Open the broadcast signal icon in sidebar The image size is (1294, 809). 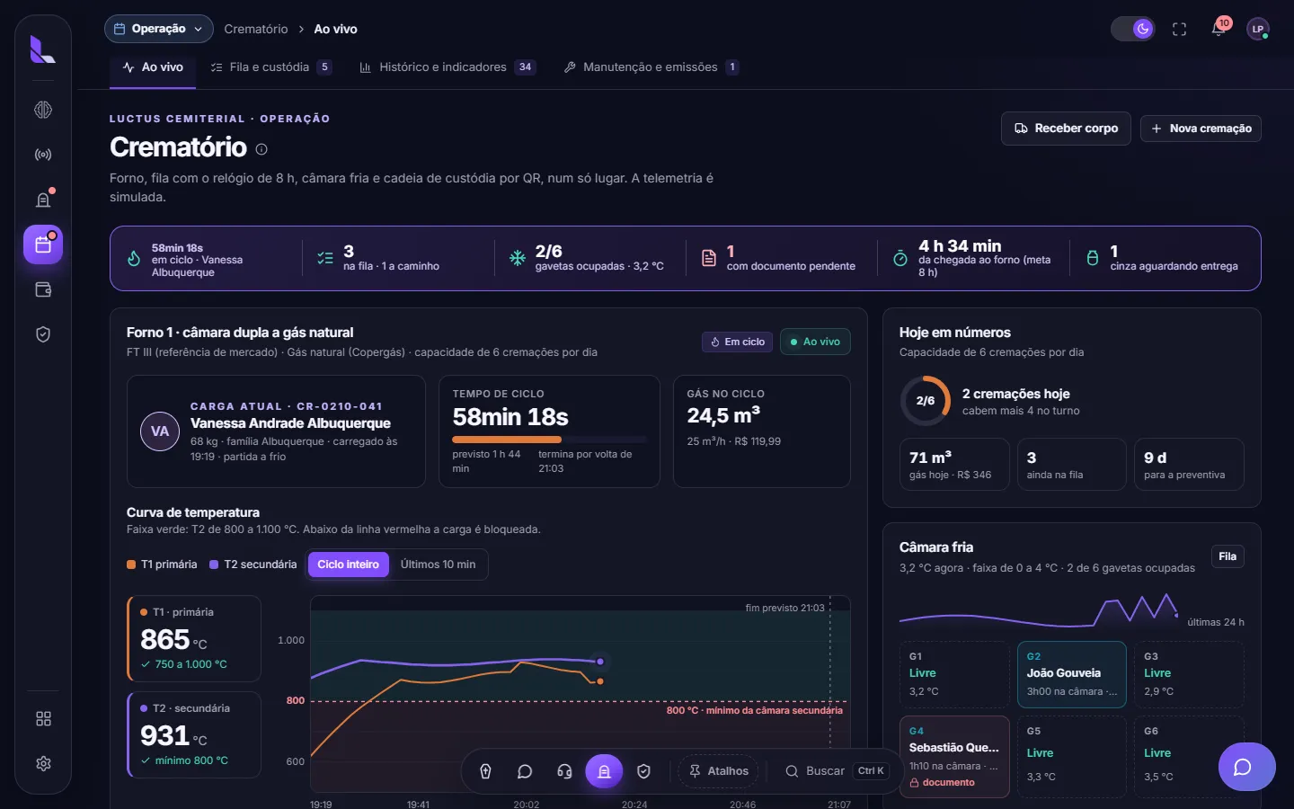[43, 155]
